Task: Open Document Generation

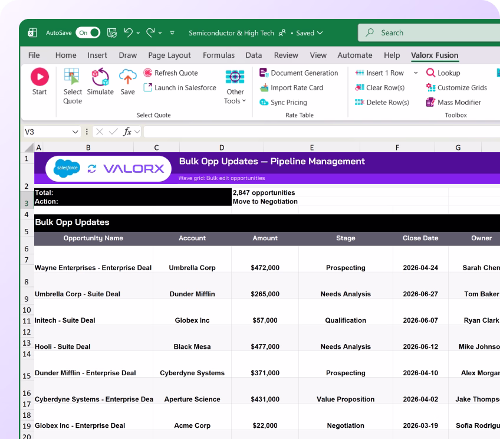Action: click(x=298, y=73)
